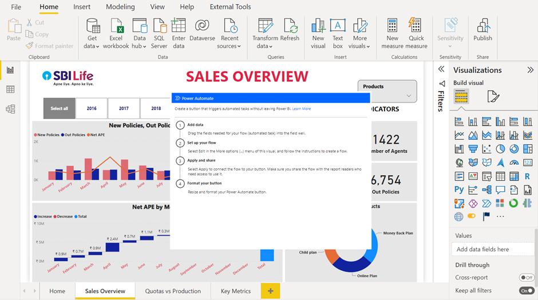
Task: Insert the Slicer visual
Action: (486, 176)
